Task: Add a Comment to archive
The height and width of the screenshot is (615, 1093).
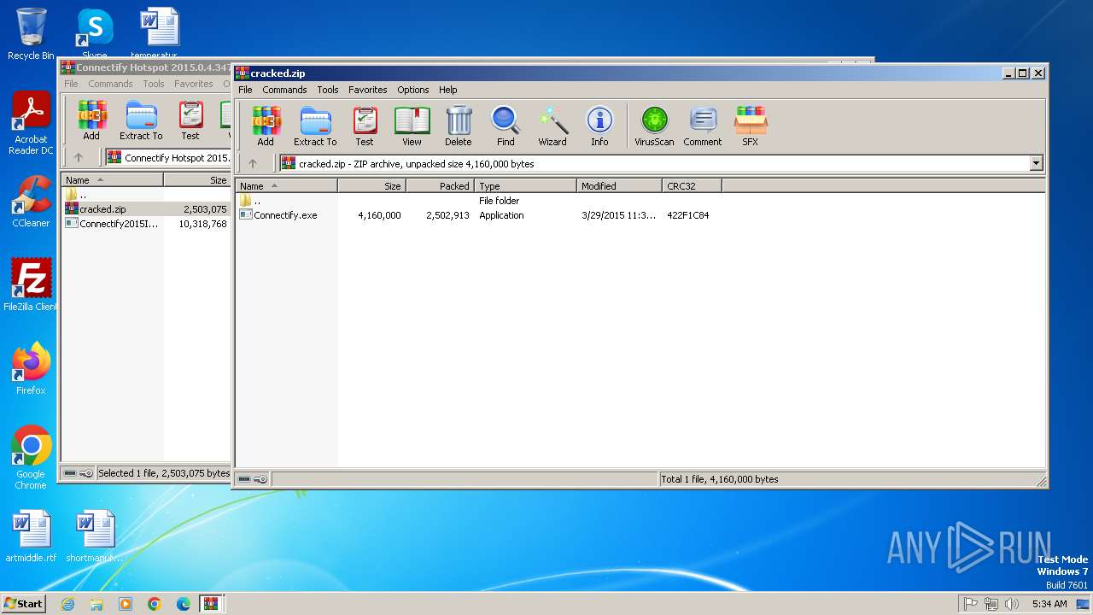Action: click(703, 126)
